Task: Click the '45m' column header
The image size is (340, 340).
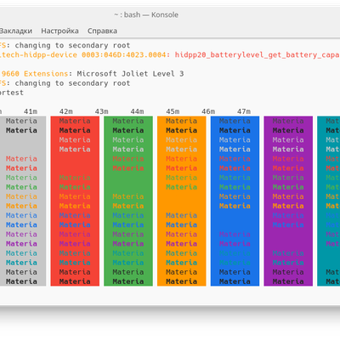Action: pos(173,111)
